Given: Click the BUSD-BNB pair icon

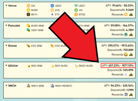Looking at the screenshot, I should [28, 26].
